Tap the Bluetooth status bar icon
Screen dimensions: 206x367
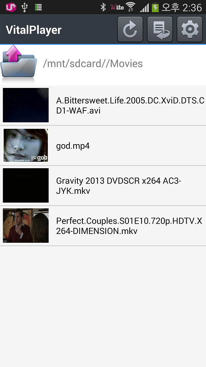[103, 7]
